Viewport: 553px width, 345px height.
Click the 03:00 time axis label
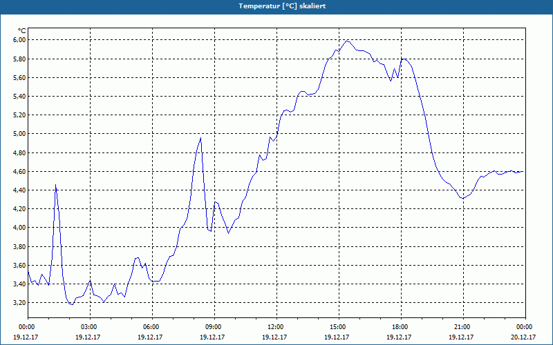pos(91,327)
